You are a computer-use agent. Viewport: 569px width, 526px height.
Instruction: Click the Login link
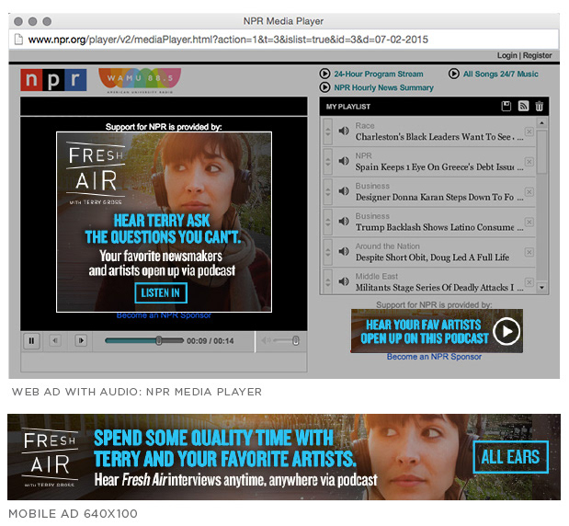tap(506, 55)
